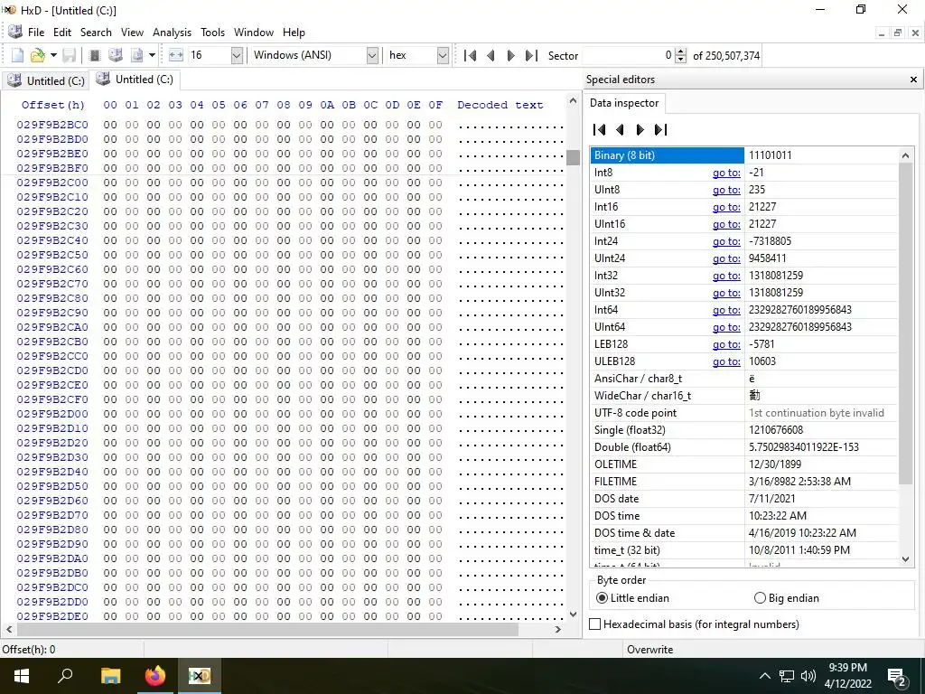
Task: Open the File menu
Action: tap(36, 33)
